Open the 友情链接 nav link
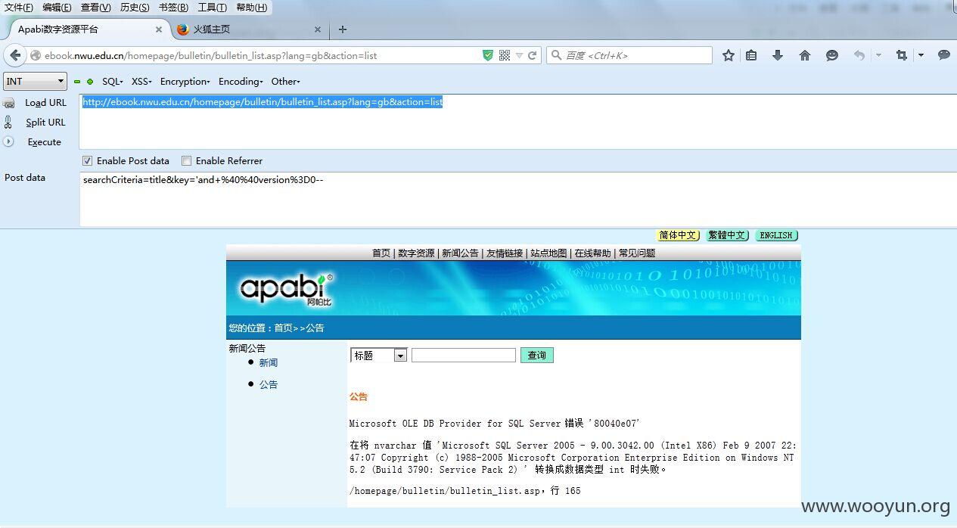 pyautogui.click(x=505, y=253)
